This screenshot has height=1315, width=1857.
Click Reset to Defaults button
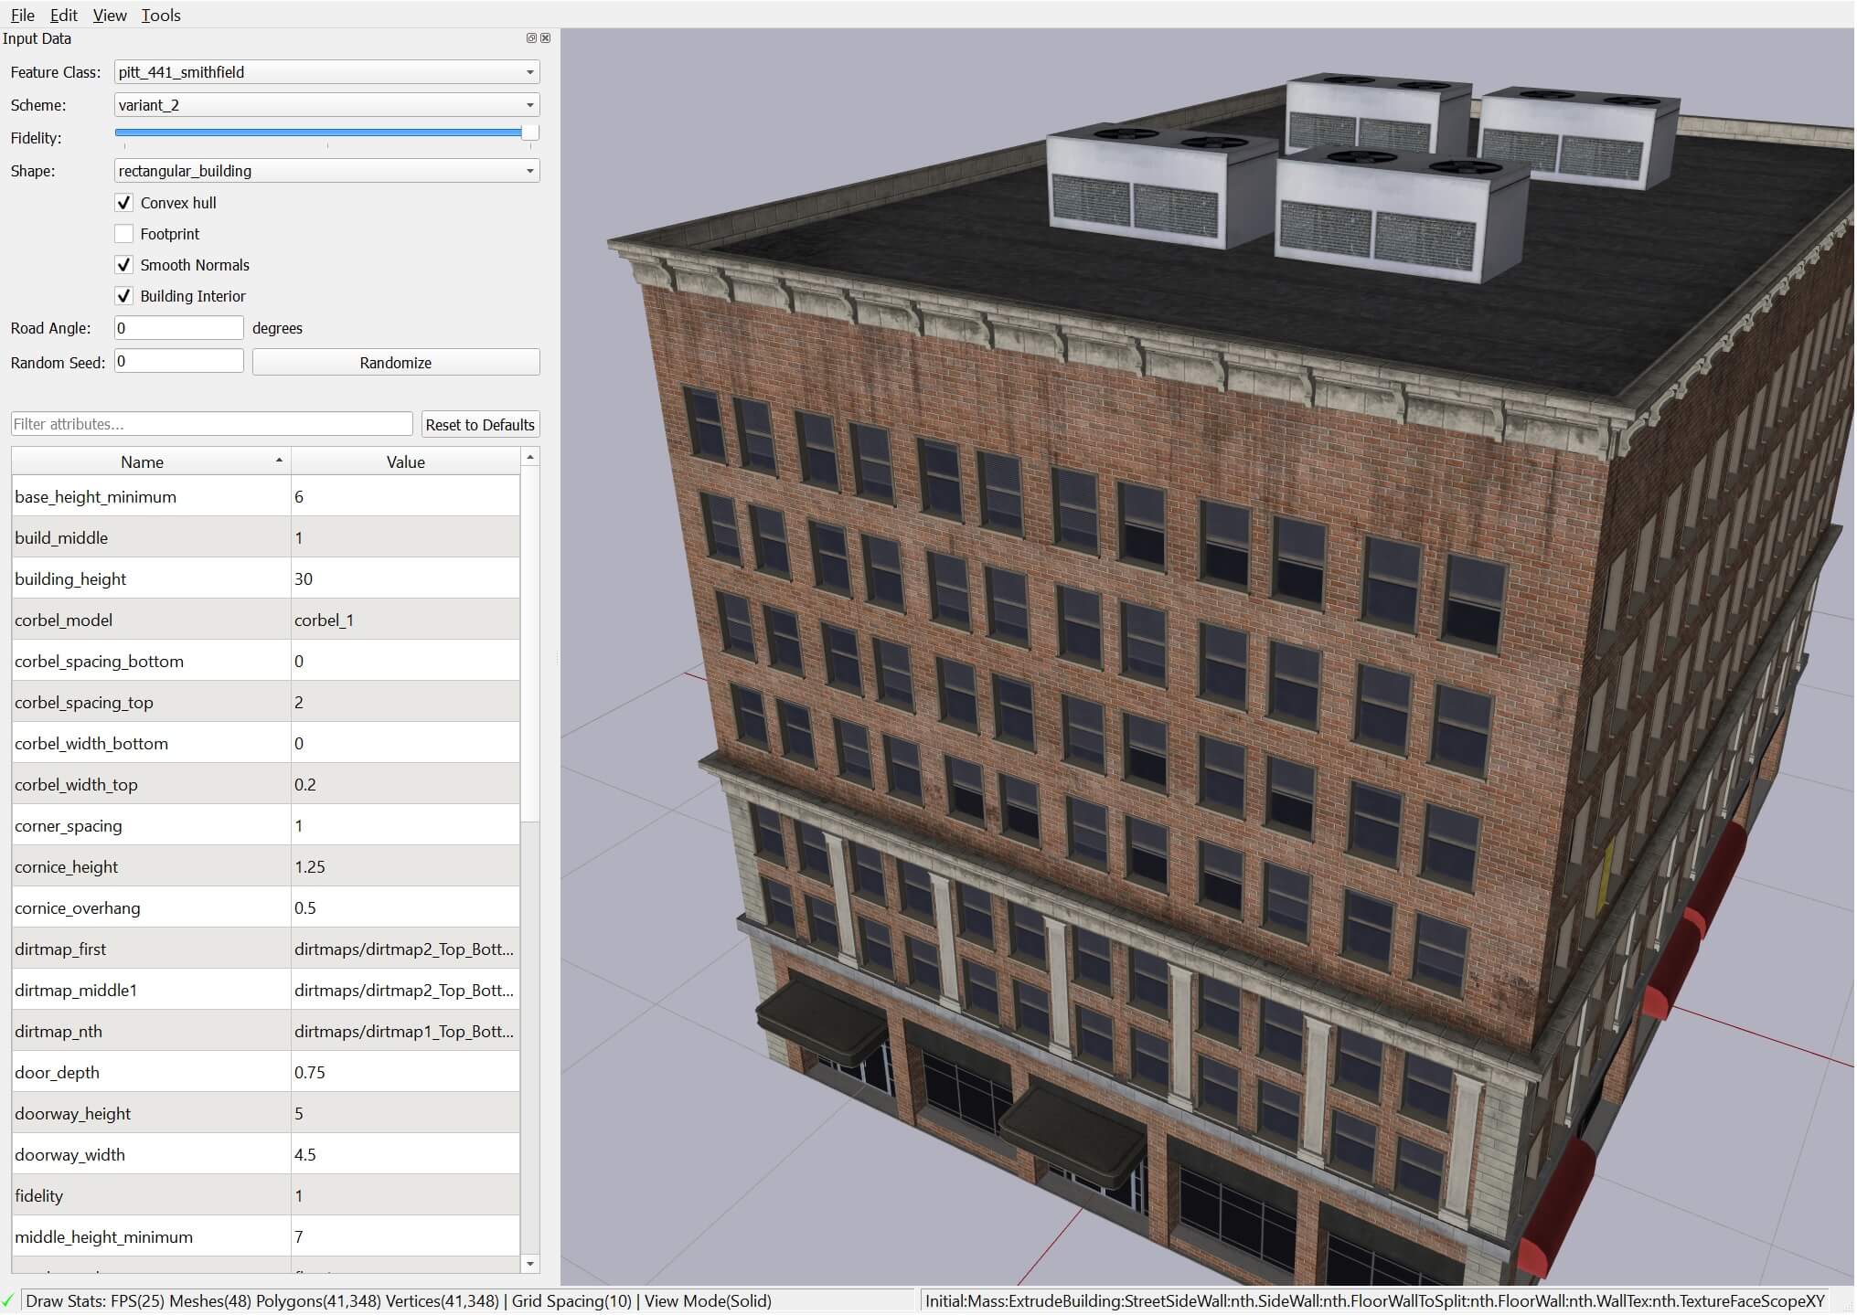coord(479,425)
